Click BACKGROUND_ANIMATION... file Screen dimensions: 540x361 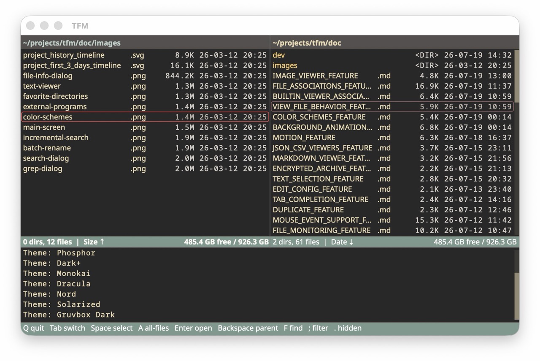tap(392, 128)
